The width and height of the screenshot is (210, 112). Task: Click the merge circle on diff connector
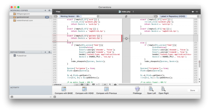pyautogui.click(x=126, y=38)
